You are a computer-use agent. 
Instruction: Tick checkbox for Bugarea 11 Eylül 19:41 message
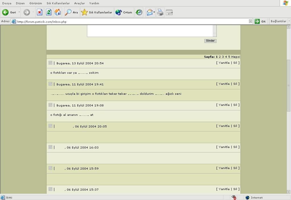(x=51, y=84)
